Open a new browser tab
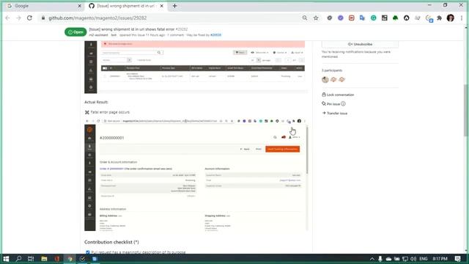The image size is (469, 264). click(174, 6)
